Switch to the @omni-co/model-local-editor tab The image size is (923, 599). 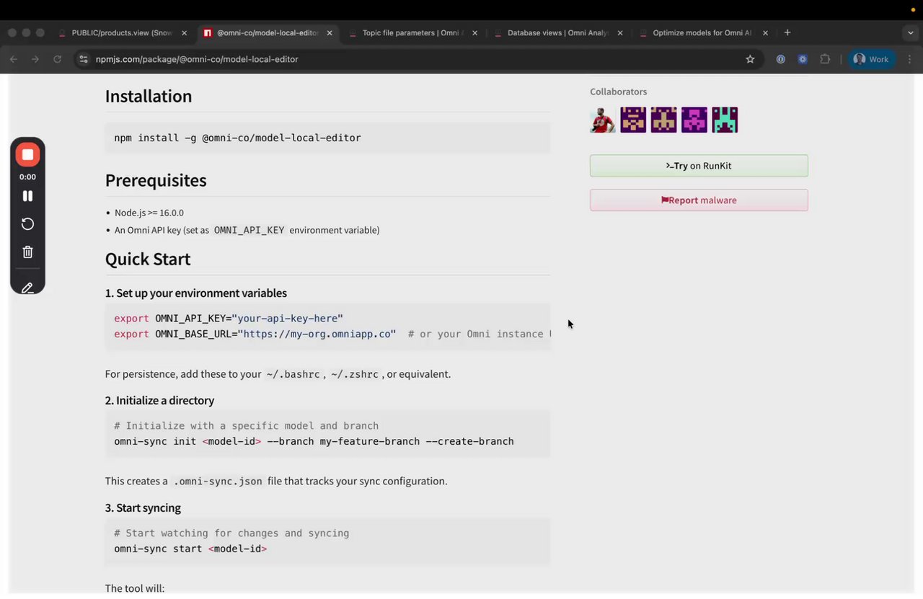pos(268,32)
